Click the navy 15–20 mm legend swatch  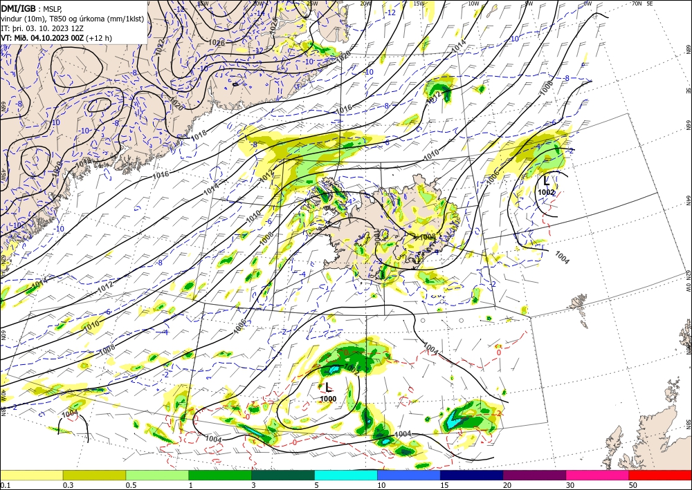click(x=472, y=475)
